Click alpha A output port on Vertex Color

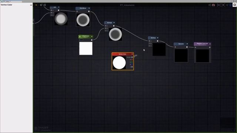[132, 67]
